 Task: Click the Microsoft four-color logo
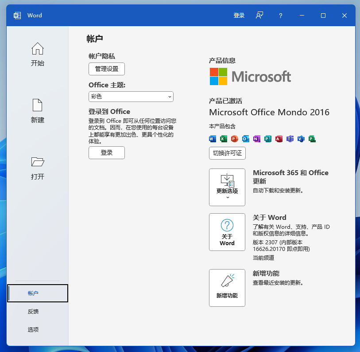tap(218, 76)
